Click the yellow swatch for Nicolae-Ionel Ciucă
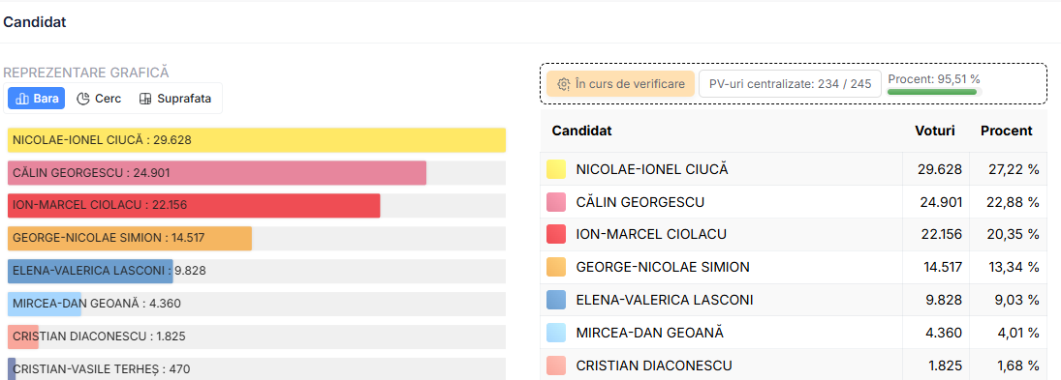 (x=556, y=169)
